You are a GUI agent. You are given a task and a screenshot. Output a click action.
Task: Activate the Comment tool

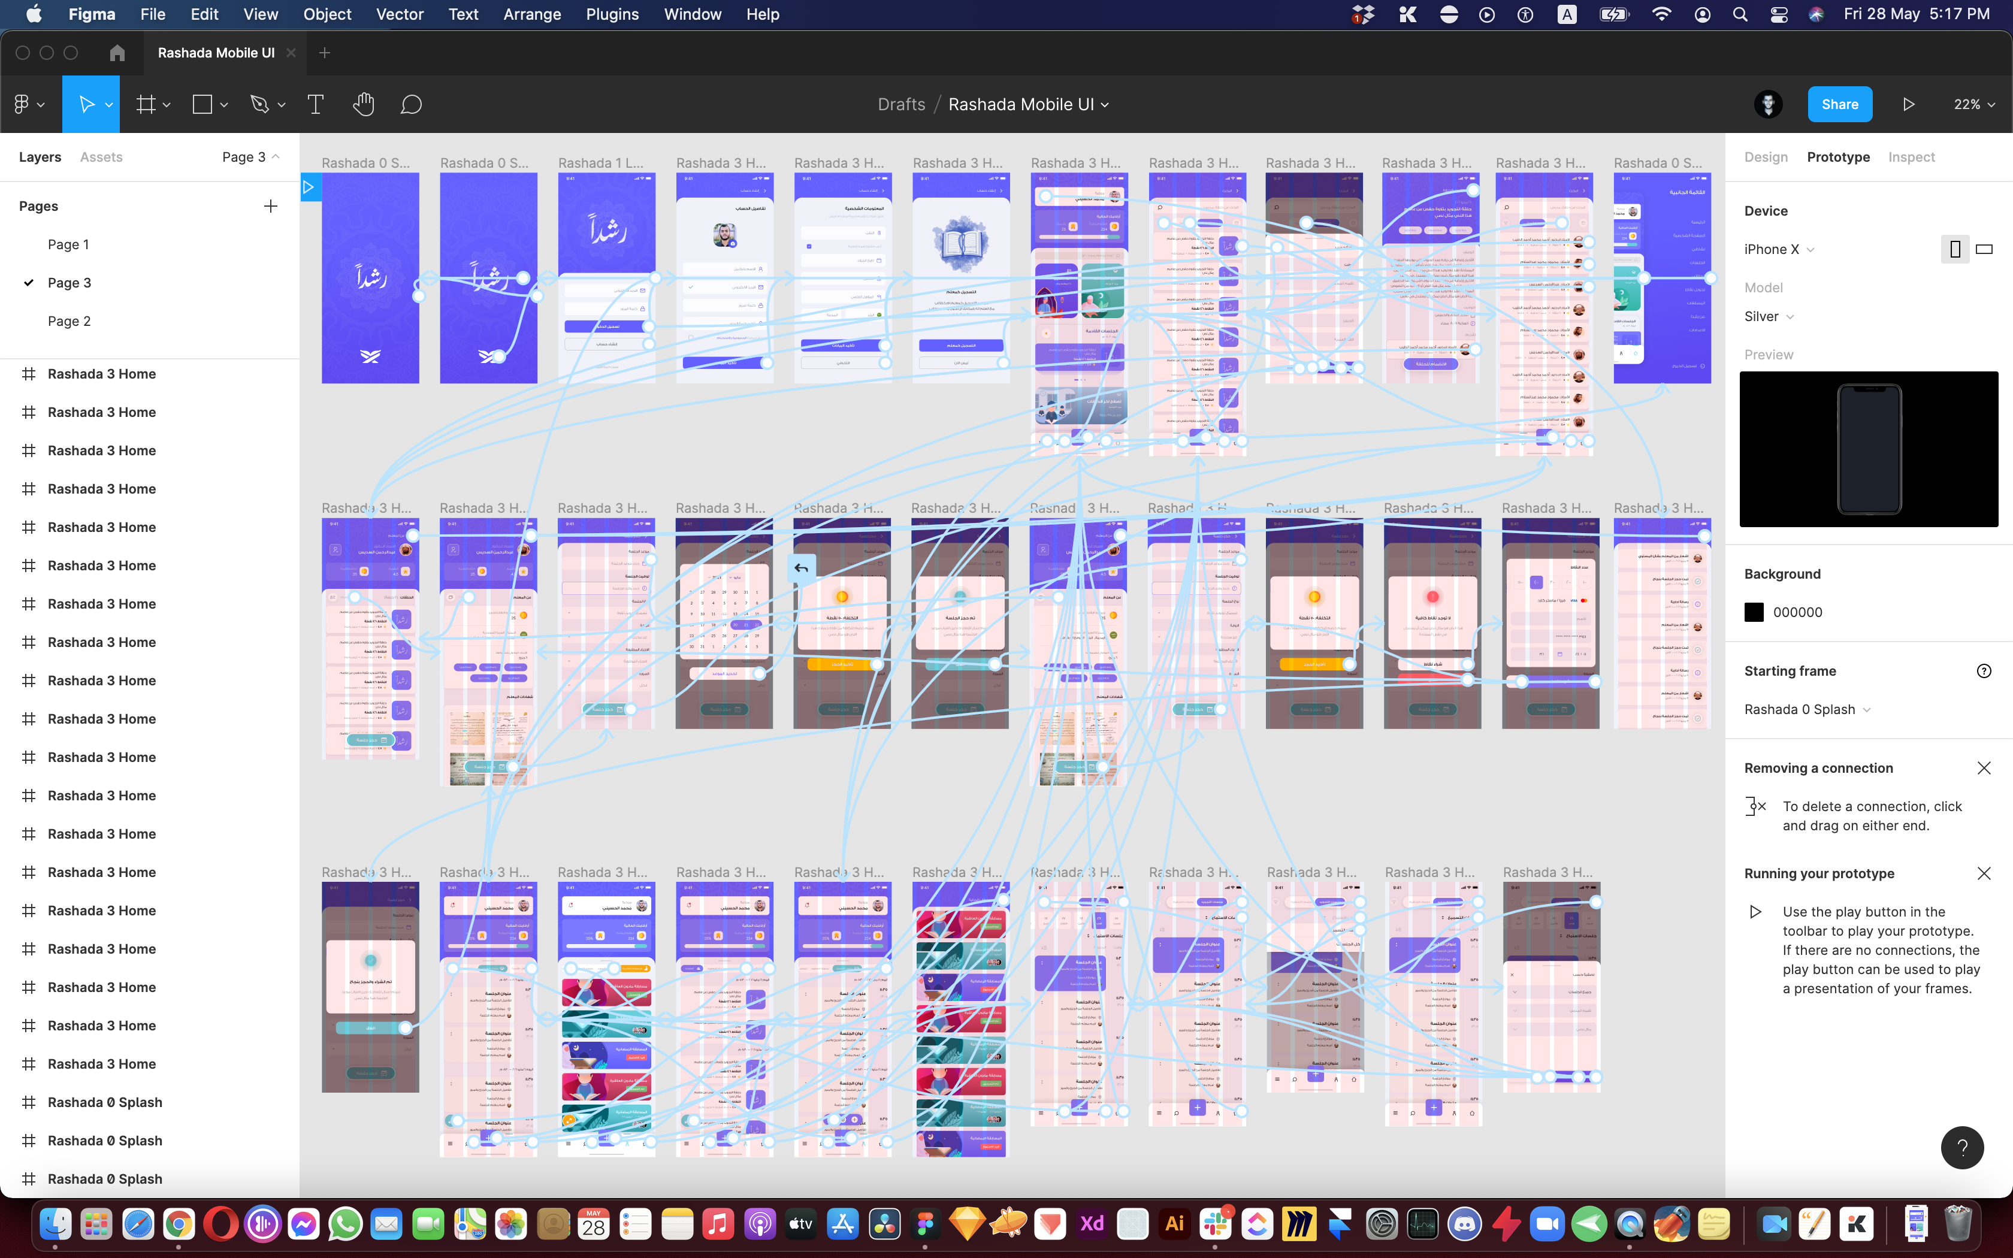coord(411,104)
